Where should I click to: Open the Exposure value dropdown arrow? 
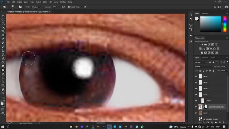click(59, 7)
